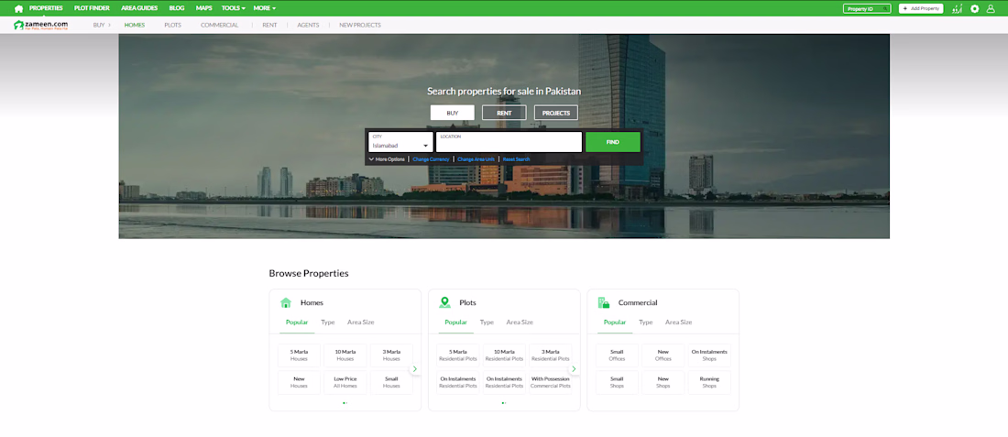Select the RENT search mode button
This screenshot has width=1008, height=437.
click(504, 113)
